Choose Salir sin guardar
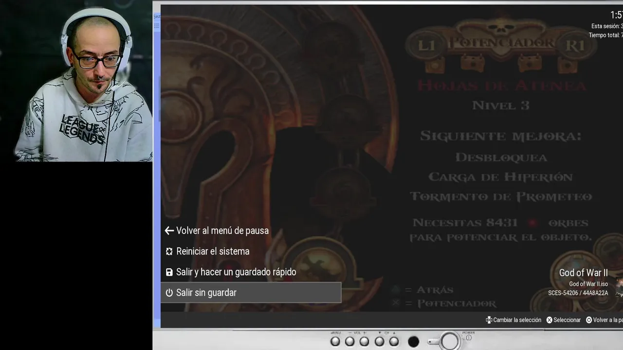Image resolution: width=623 pixels, height=350 pixels. tap(251, 293)
